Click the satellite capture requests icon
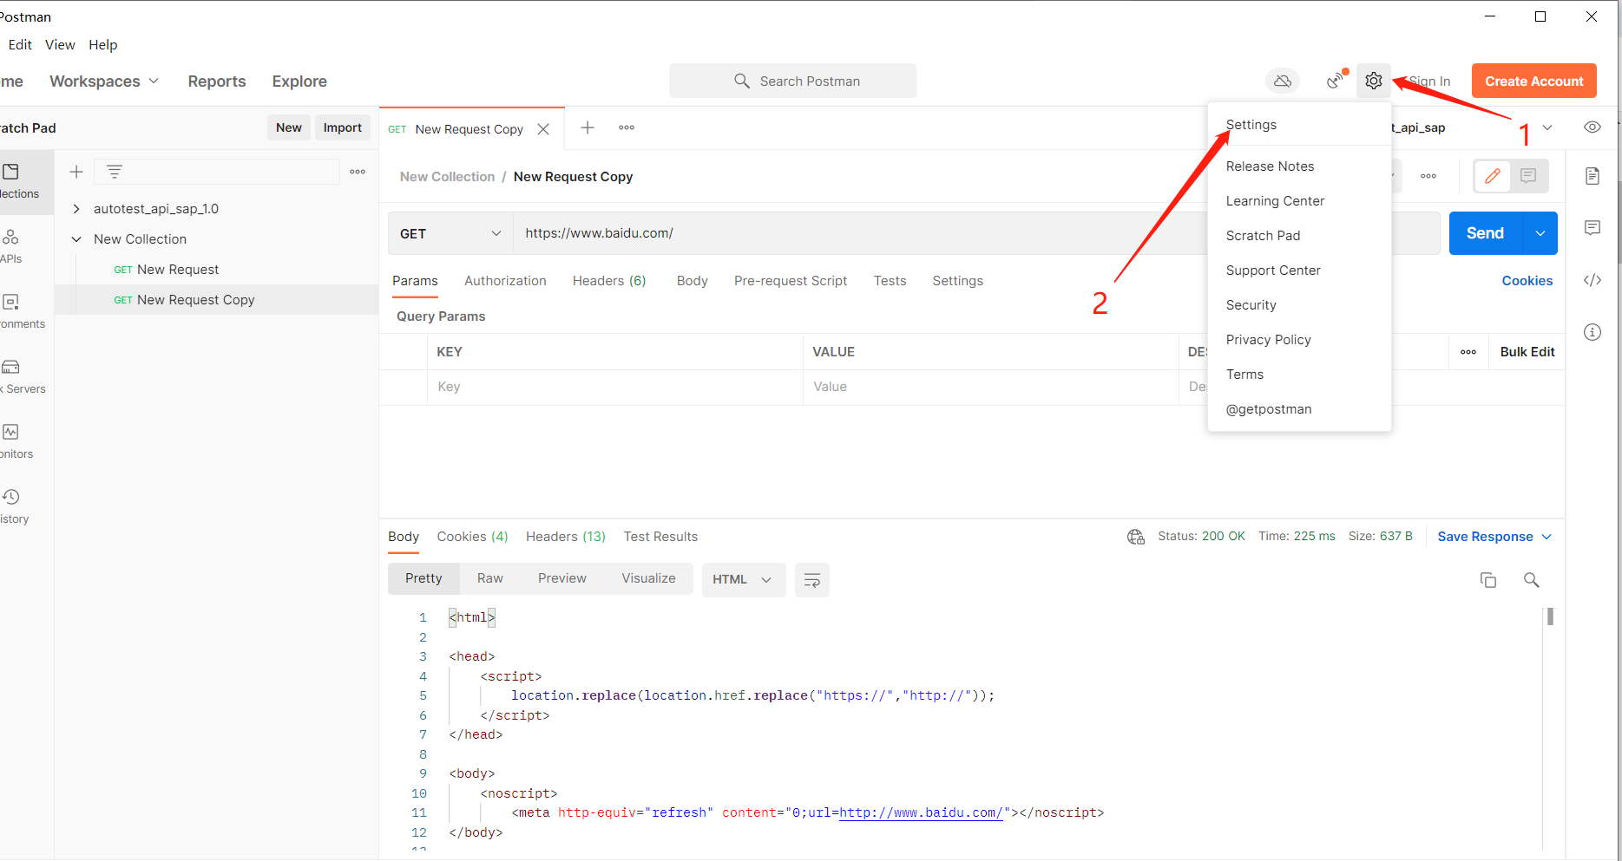 1336,81
